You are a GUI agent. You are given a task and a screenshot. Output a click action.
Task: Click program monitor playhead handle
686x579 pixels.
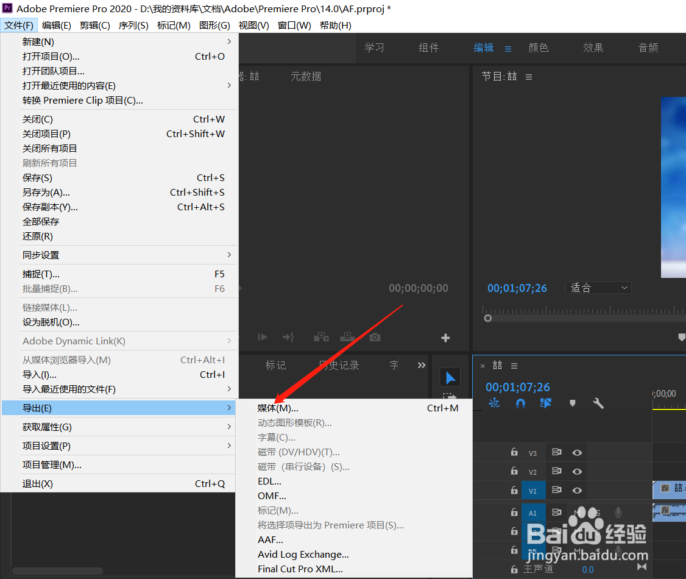pyautogui.click(x=488, y=318)
